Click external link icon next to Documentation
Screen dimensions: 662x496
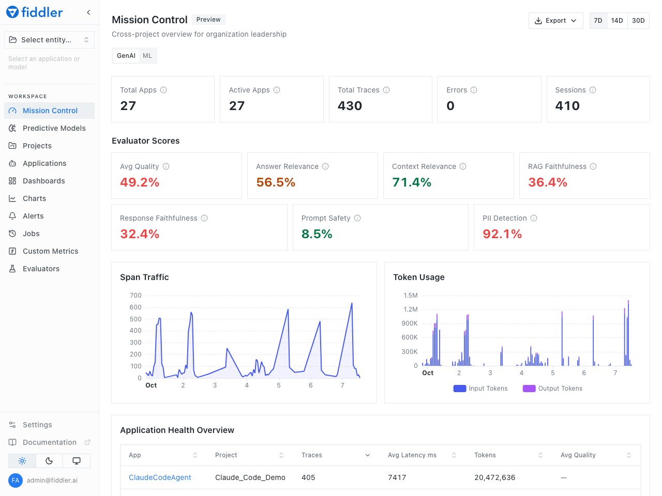(87, 442)
